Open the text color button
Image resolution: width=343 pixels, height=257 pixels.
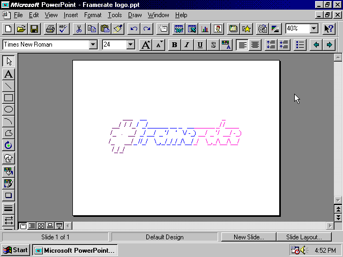[226, 45]
